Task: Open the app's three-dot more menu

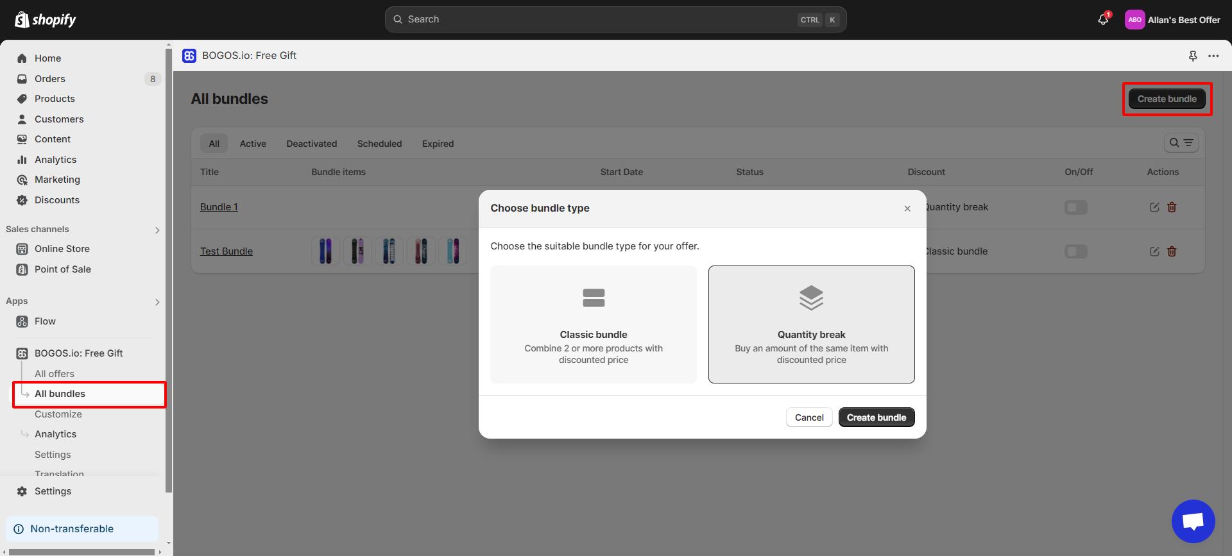Action: pyautogui.click(x=1213, y=56)
